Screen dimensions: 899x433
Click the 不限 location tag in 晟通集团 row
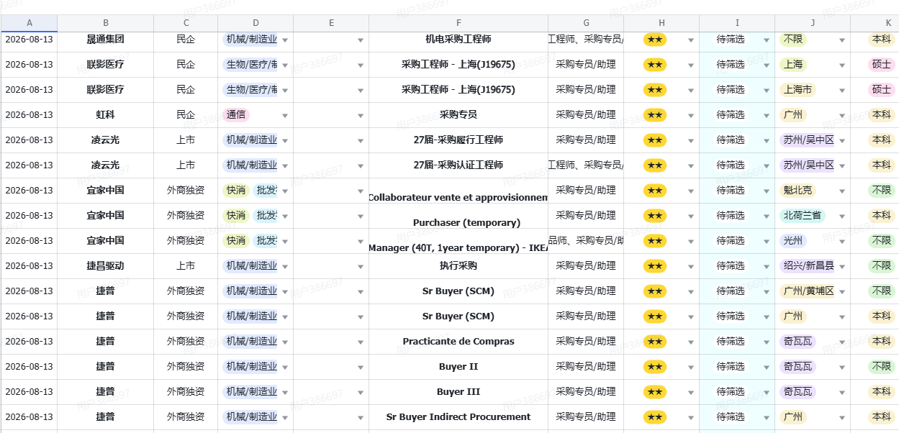point(793,40)
